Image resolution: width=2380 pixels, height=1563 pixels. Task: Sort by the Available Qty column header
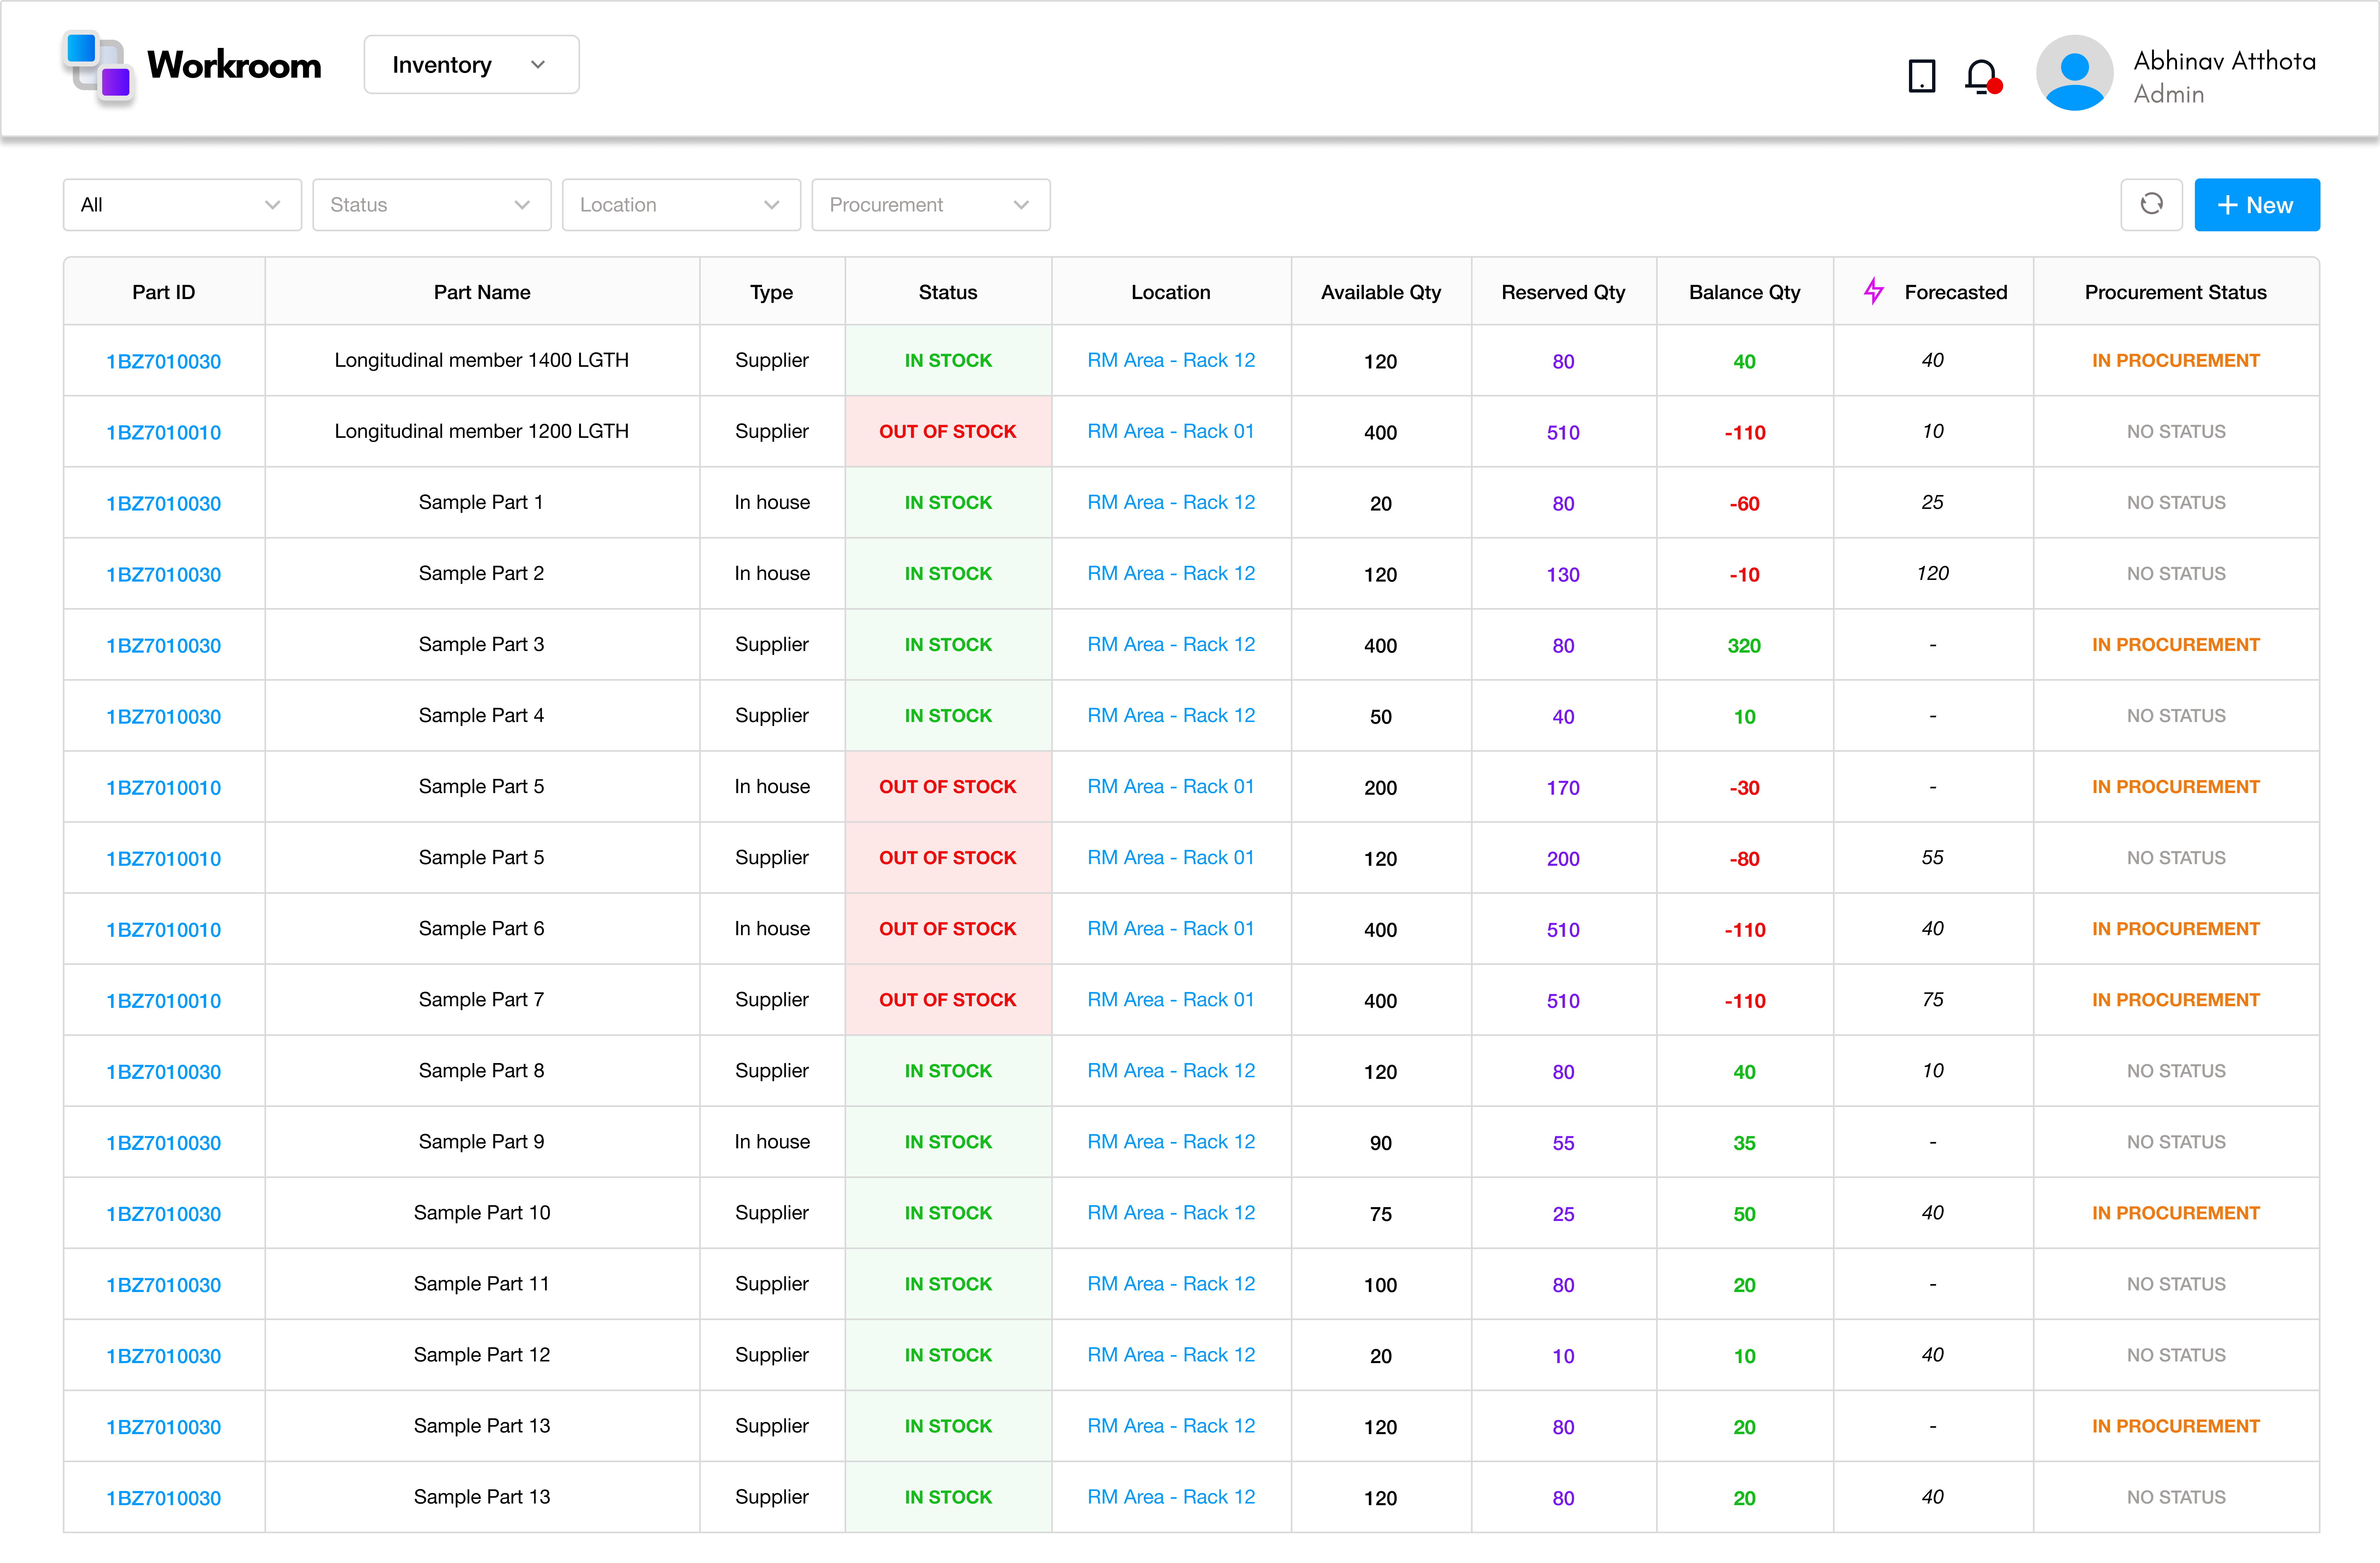[1381, 291]
